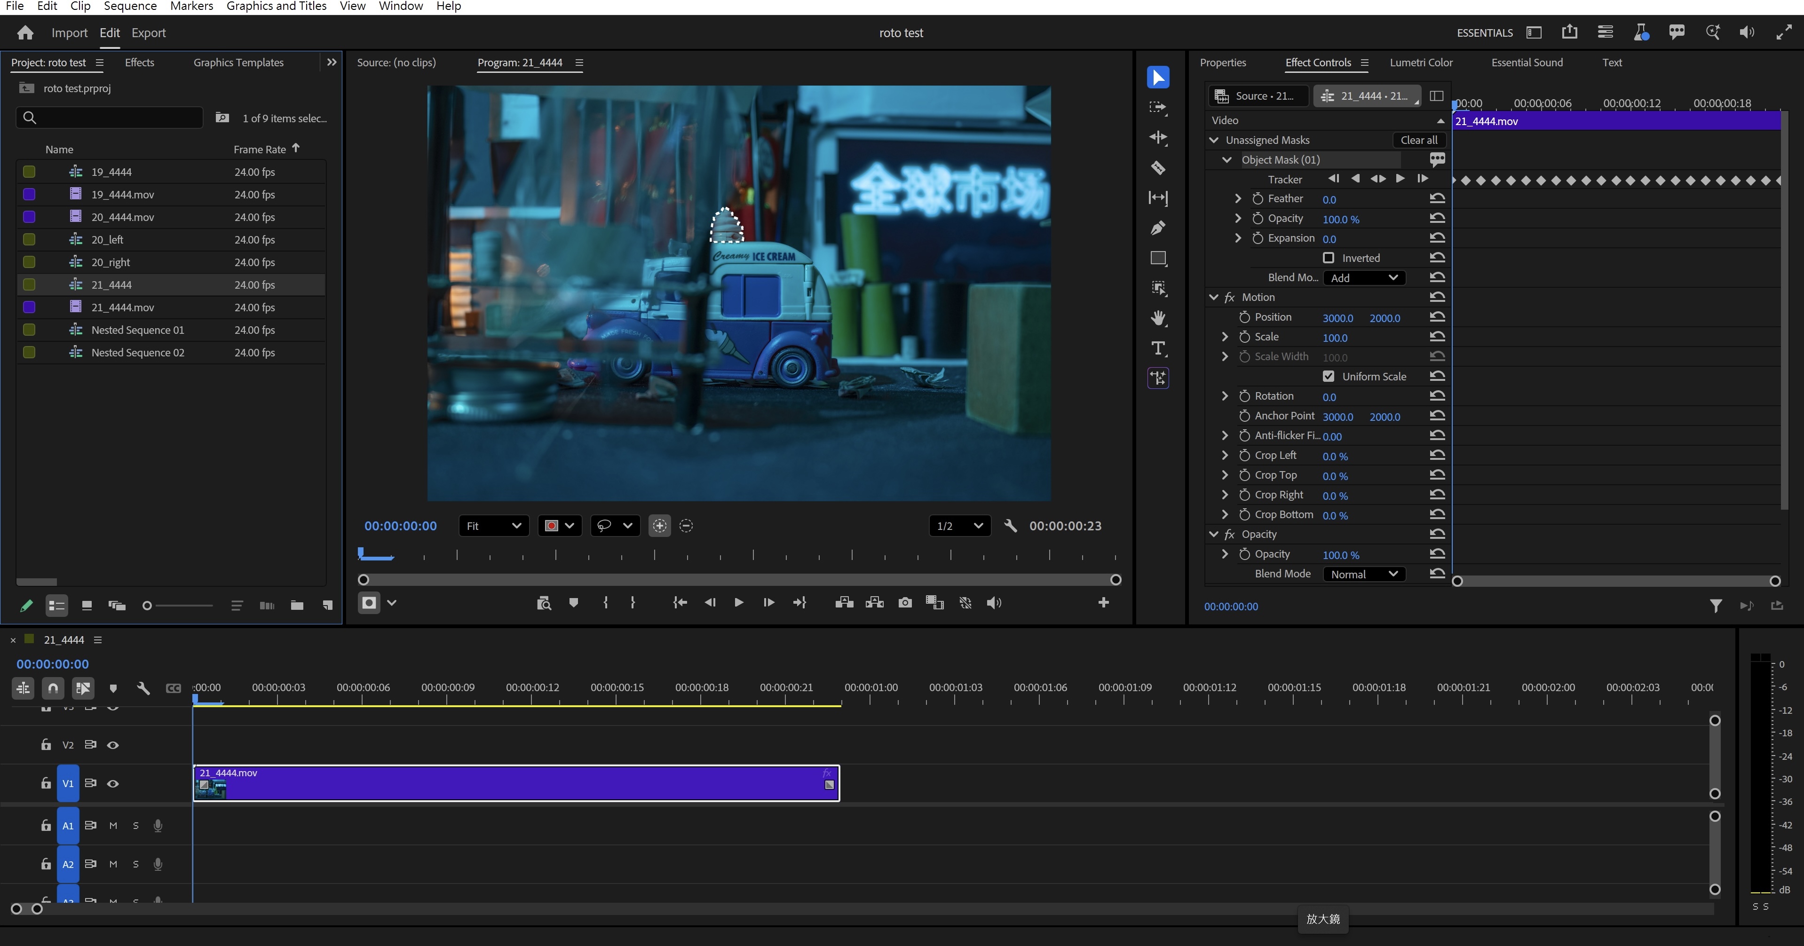Open the Fit zoom level dropdown
This screenshot has height=946, width=1804.
point(494,526)
